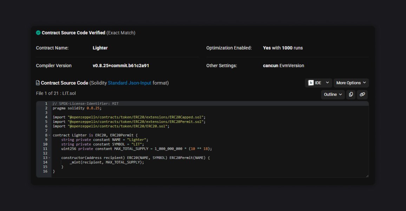Click the ERC20/ERC20.sol import line
Screen dimensions: 406x211
111,126
